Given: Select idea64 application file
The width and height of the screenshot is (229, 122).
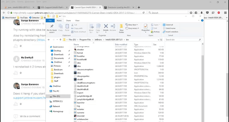Looking at the screenshot, I should pos(80,80).
